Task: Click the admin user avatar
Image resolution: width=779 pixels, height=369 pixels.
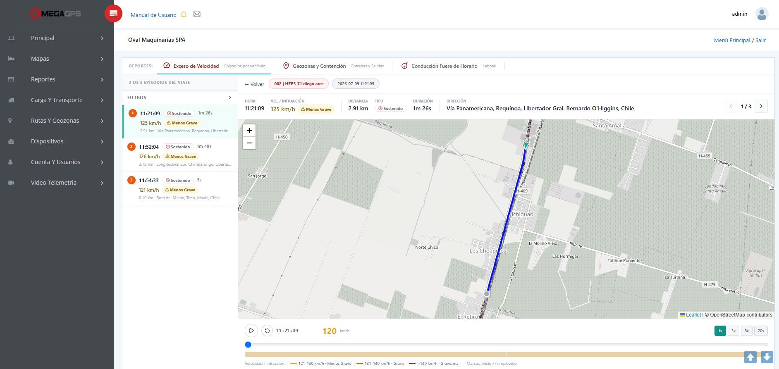Action: click(x=762, y=14)
